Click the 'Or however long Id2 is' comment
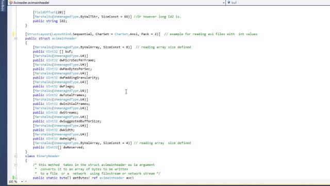This screenshot has height=186, width=330. (x=157, y=17)
